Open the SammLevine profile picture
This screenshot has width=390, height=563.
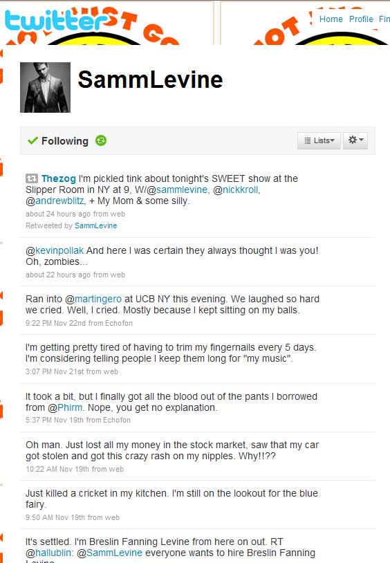click(45, 87)
